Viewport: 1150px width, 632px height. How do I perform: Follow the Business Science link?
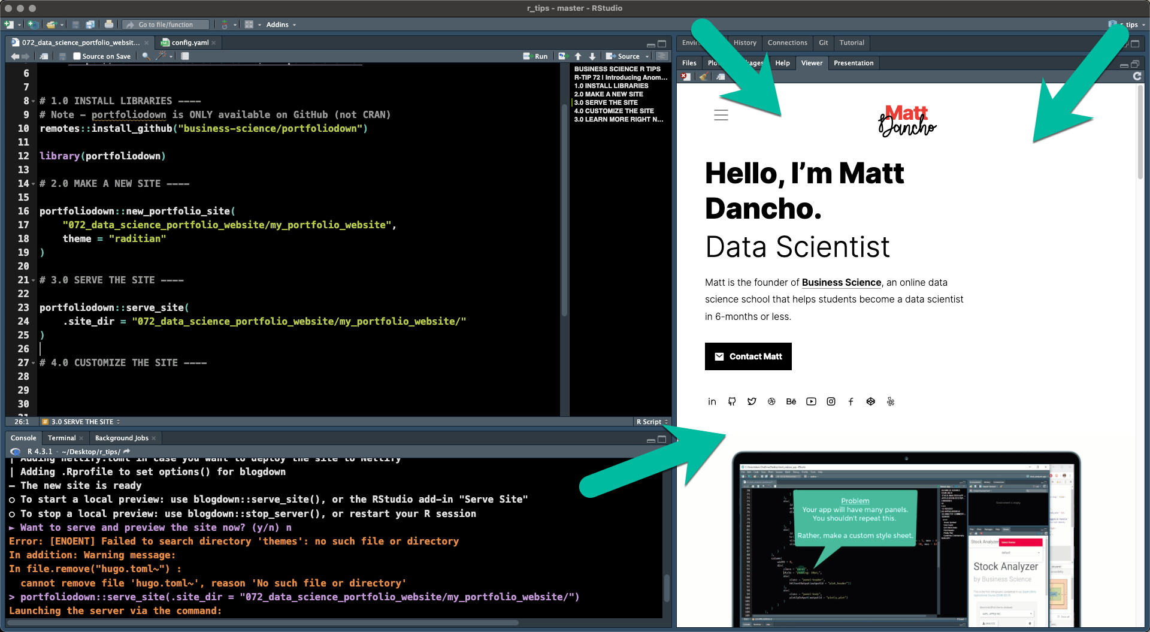(x=842, y=282)
